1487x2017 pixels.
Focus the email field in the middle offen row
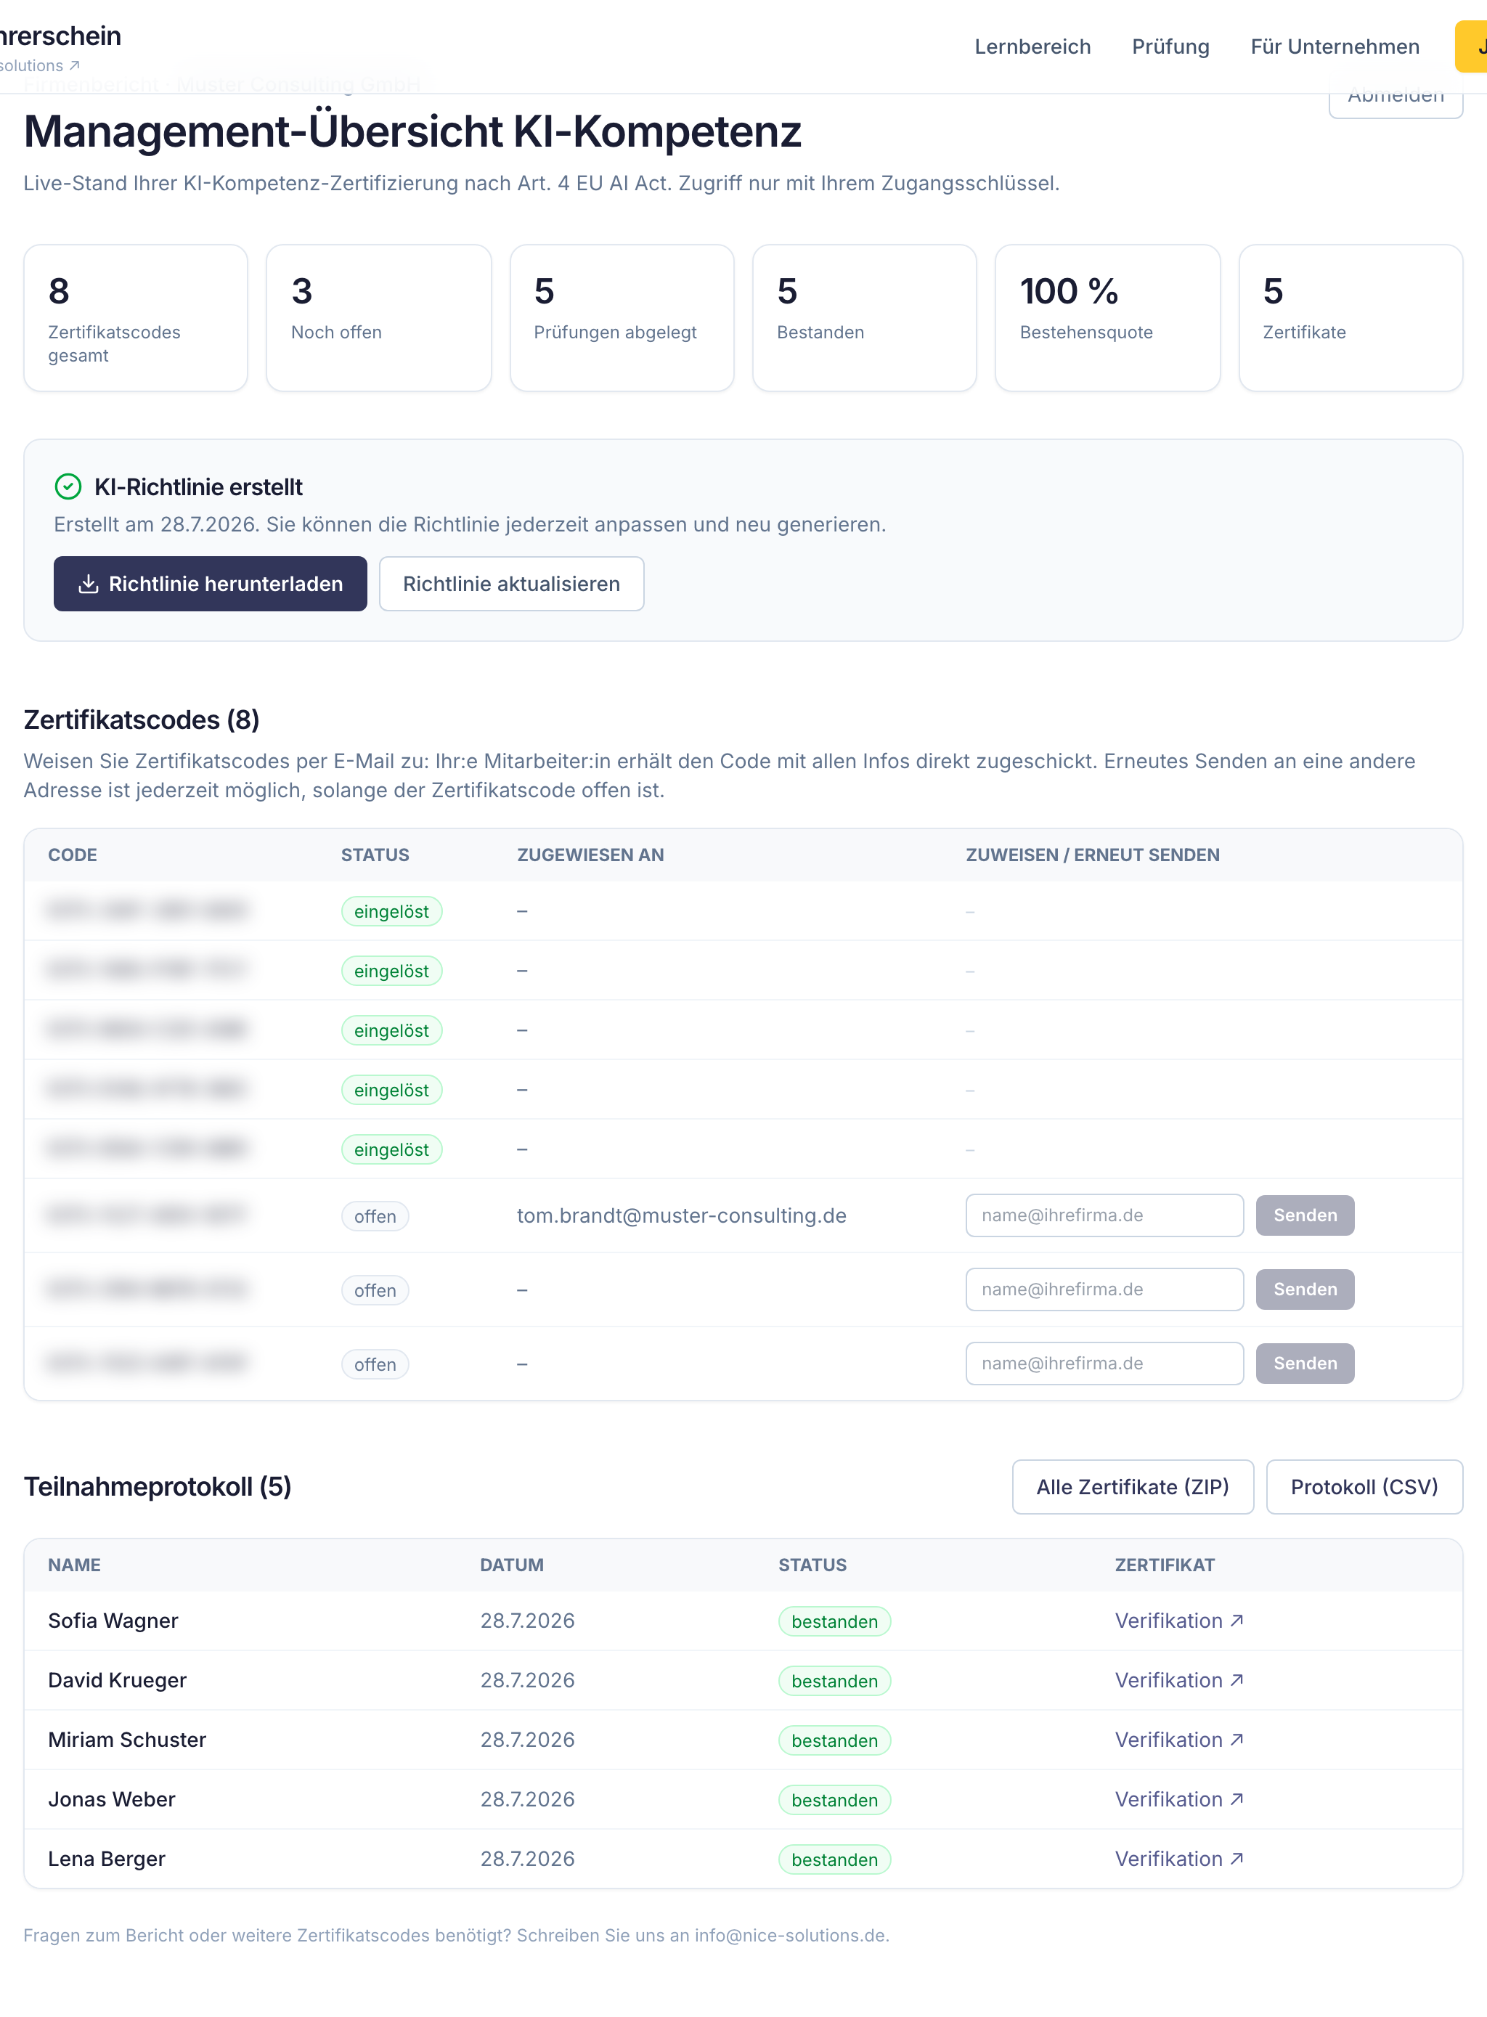(x=1104, y=1289)
